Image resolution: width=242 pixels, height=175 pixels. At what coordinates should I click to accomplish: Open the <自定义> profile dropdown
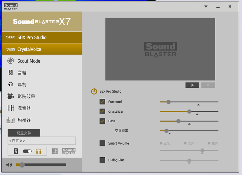42,141
